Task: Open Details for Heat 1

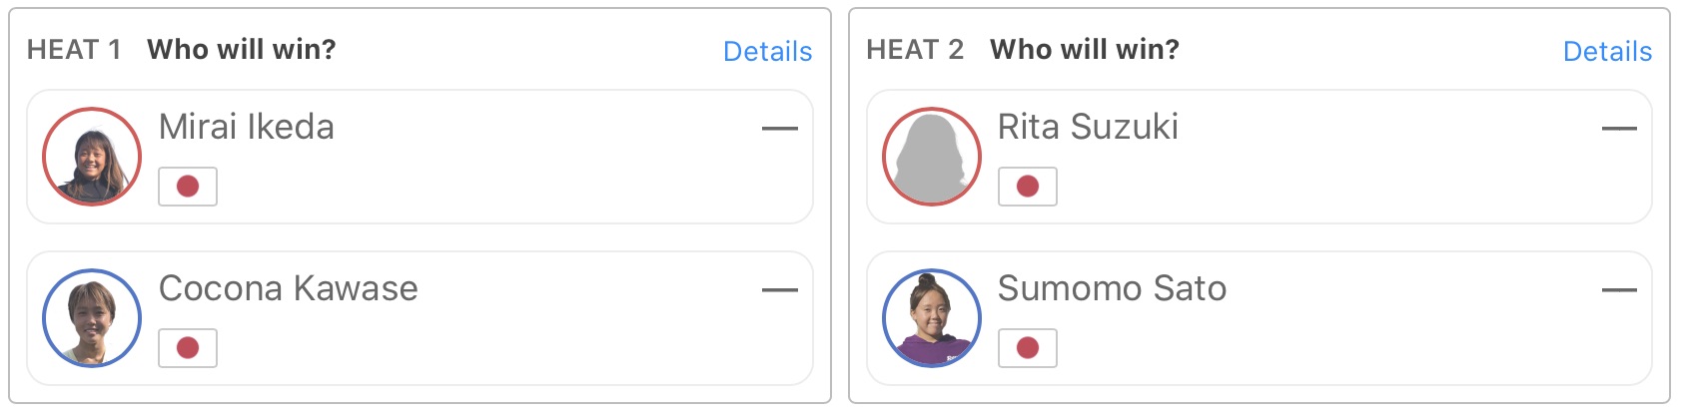Action: tap(767, 51)
